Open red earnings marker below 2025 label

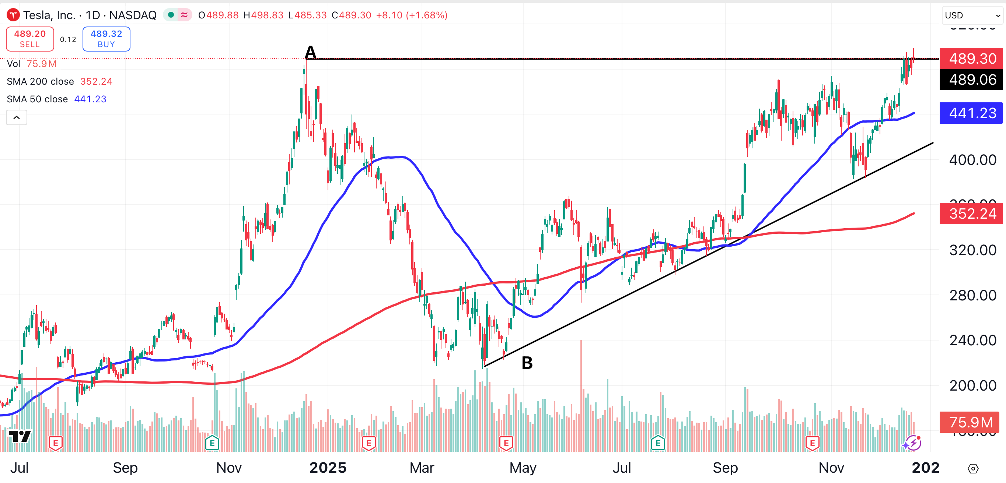tap(368, 443)
